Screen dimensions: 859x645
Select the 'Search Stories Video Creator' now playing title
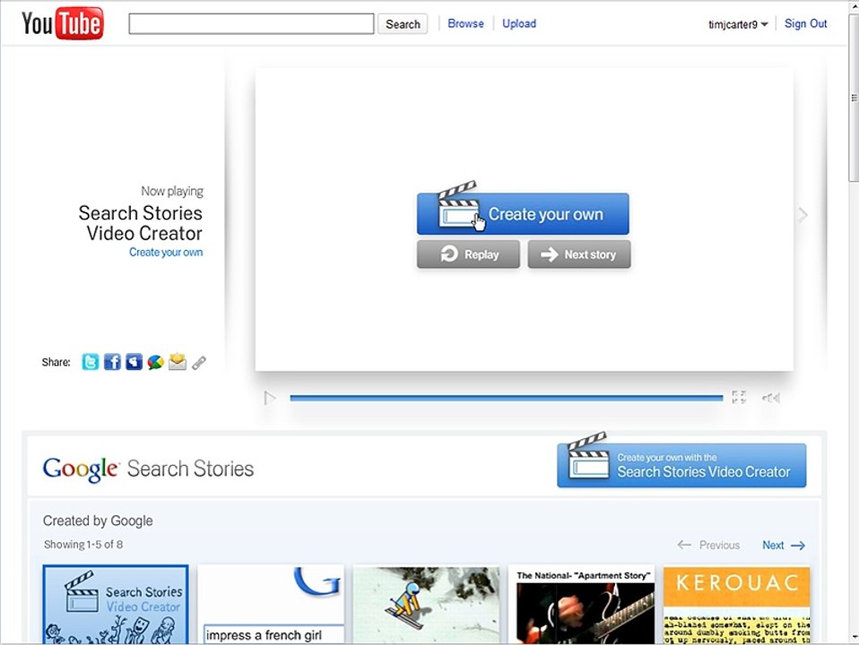(141, 223)
